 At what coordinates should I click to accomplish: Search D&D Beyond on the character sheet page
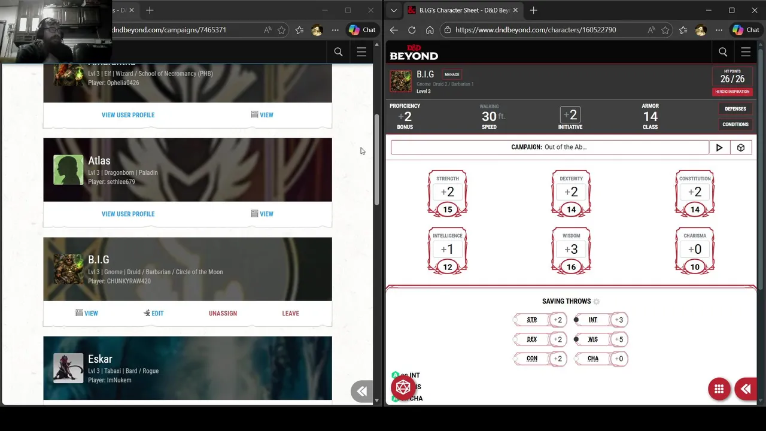click(x=723, y=52)
